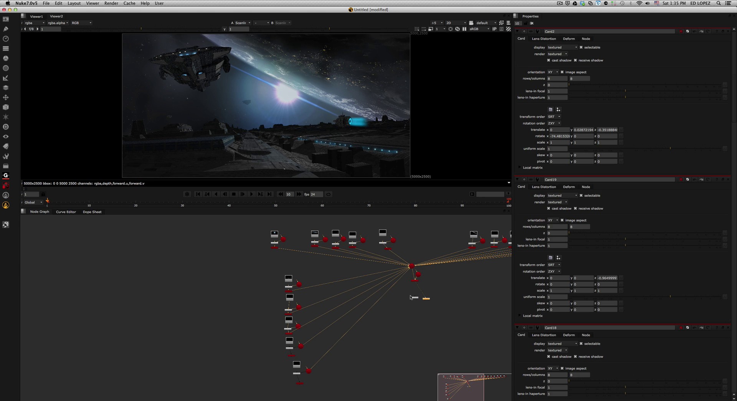Open Card19 rotation order ZXY dropdown
The width and height of the screenshot is (737, 401).
(x=554, y=271)
